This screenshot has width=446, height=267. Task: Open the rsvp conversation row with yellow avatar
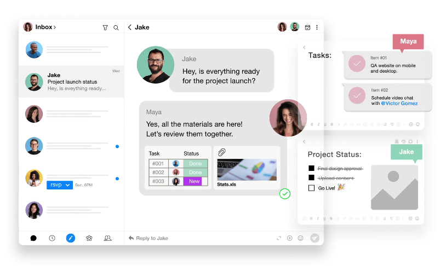[x=71, y=179]
